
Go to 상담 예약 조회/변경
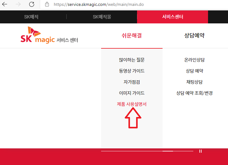(194, 93)
